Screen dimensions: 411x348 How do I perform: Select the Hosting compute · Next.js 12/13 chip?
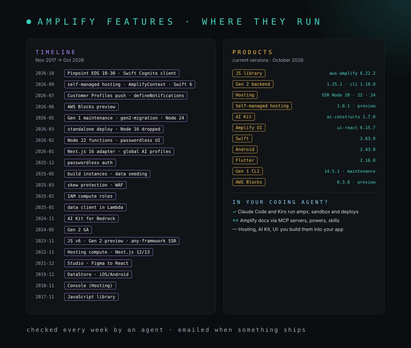[109, 252]
